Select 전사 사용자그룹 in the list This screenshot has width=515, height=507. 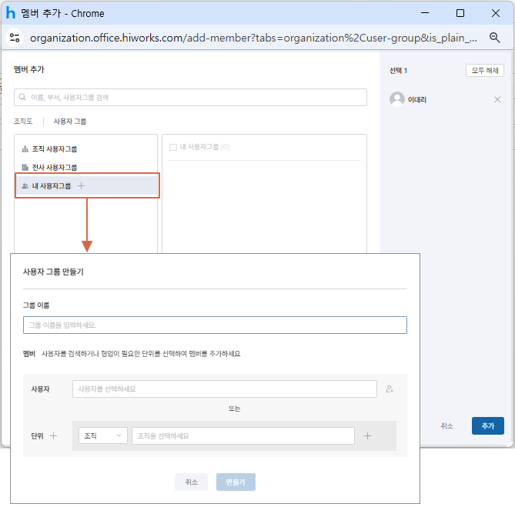point(54,167)
